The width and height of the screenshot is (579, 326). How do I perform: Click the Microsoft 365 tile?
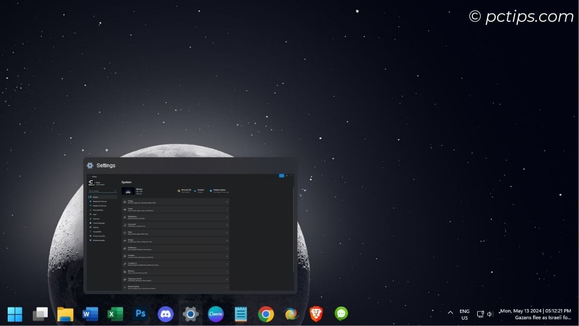[x=185, y=190]
